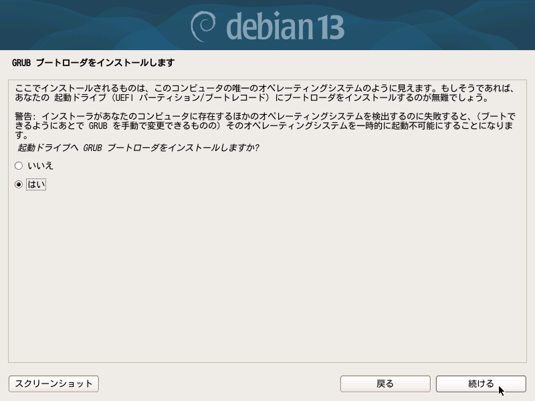Click the "13" version number in banner

click(330, 28)
